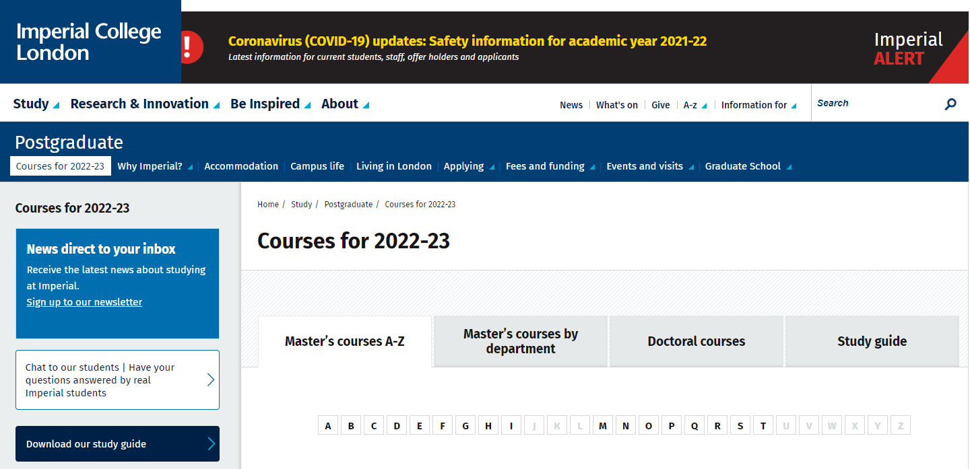Click the Postgraduate breadcrumb link

(x=348, y=205)
